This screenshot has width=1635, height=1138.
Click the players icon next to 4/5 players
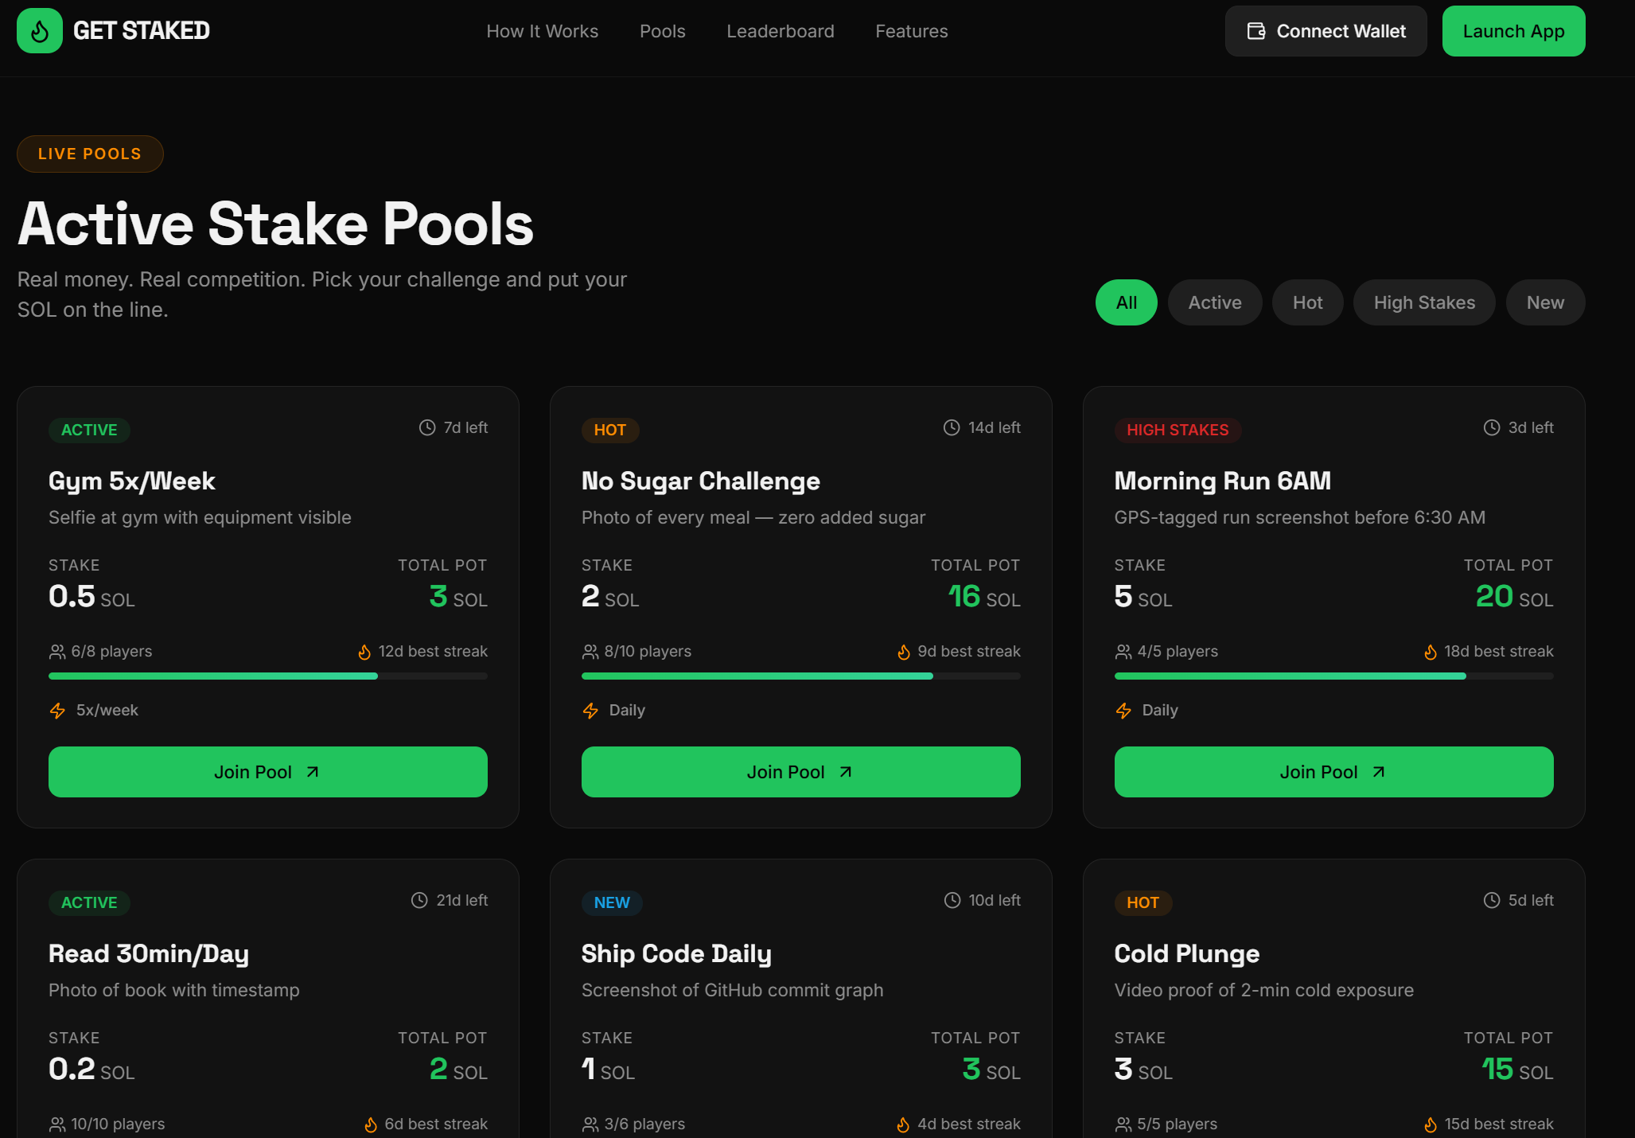1123,652
